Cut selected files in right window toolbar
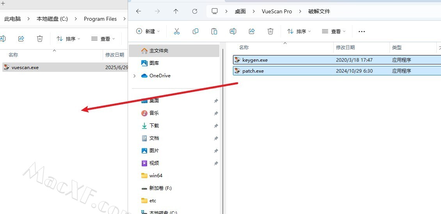 [177, 31]
